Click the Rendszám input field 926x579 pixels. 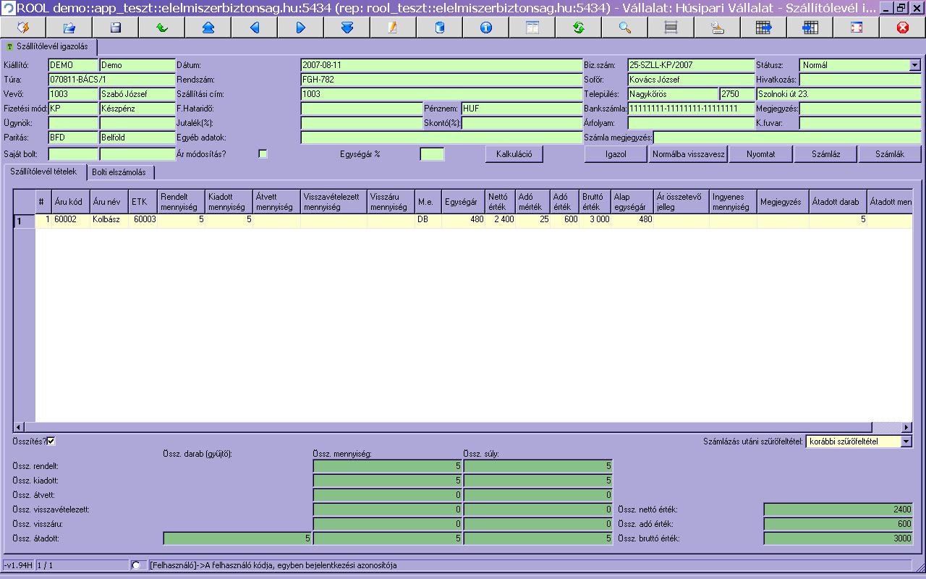point(441,80)
